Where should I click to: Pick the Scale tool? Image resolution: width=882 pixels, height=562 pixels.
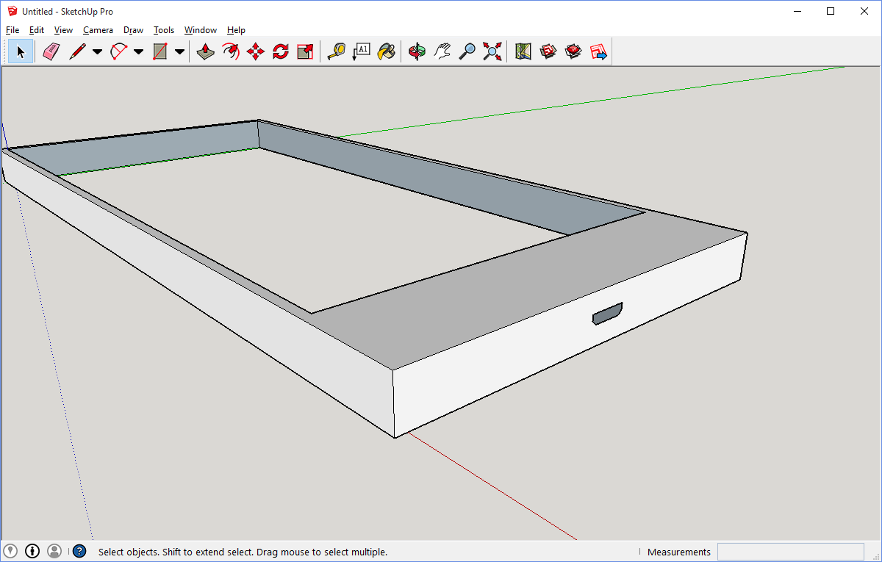point(306,51)
